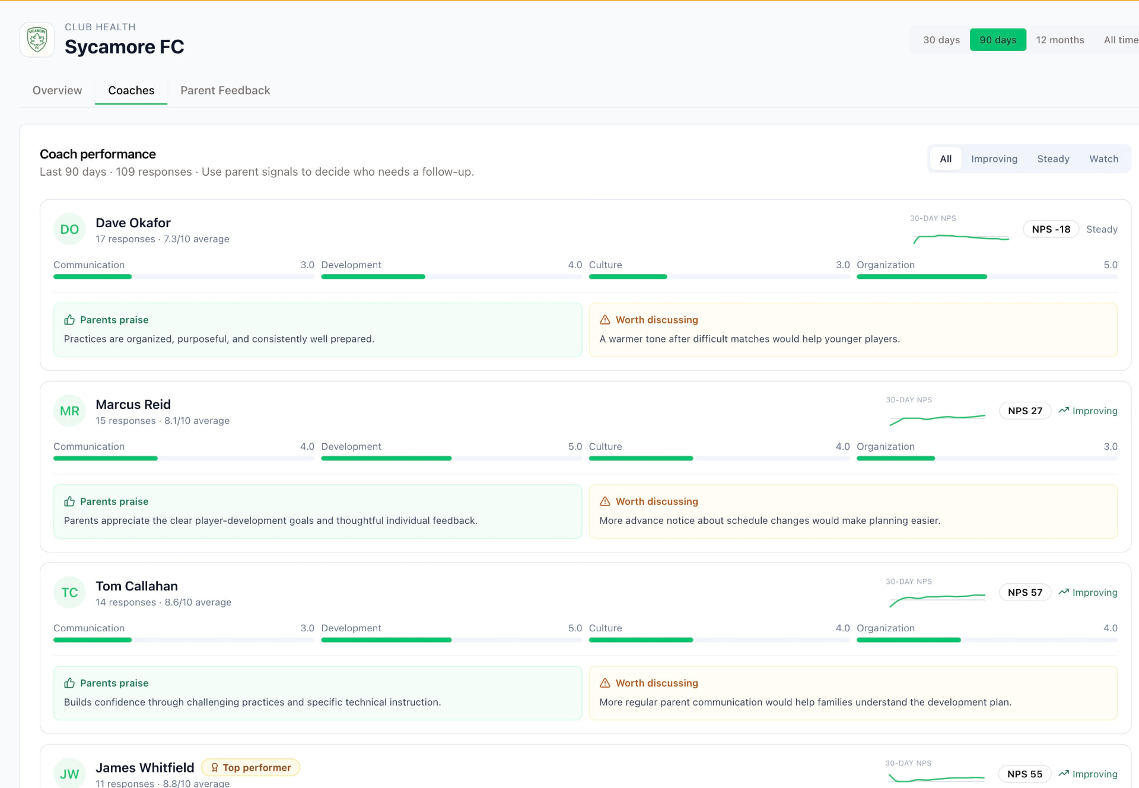Click Tom Callahan's Organization score bar

[x=987, y=640]
